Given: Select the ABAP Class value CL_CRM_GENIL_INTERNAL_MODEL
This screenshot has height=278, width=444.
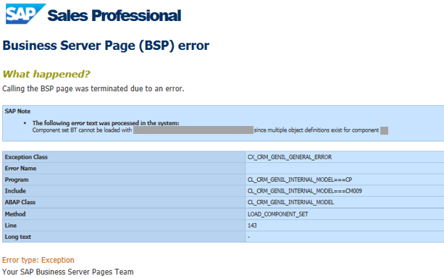Looking at the screenshot, I should click(x=290, y=203).
